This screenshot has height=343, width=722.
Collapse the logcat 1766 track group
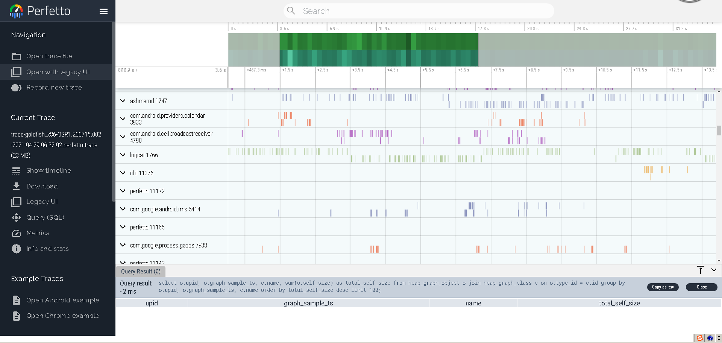pyautogui.click(x=123, y=155)
